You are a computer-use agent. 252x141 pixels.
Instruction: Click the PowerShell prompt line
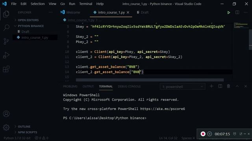[x=105, y=118]
